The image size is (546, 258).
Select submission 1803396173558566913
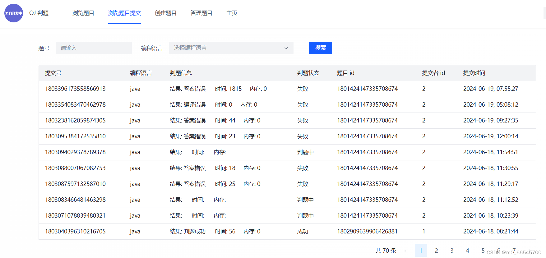tap(75, 89)
